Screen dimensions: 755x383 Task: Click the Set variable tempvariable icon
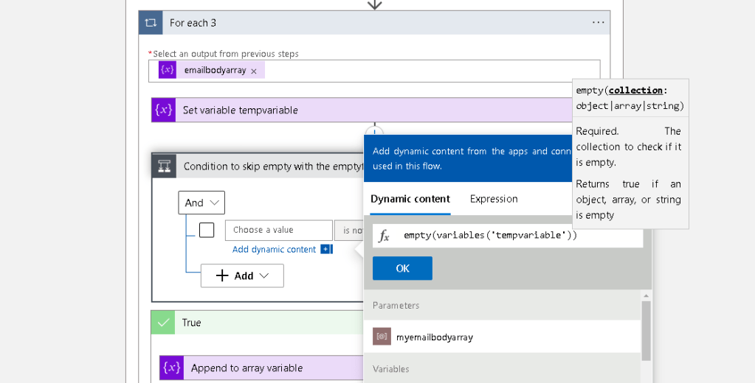click(163, 110)
